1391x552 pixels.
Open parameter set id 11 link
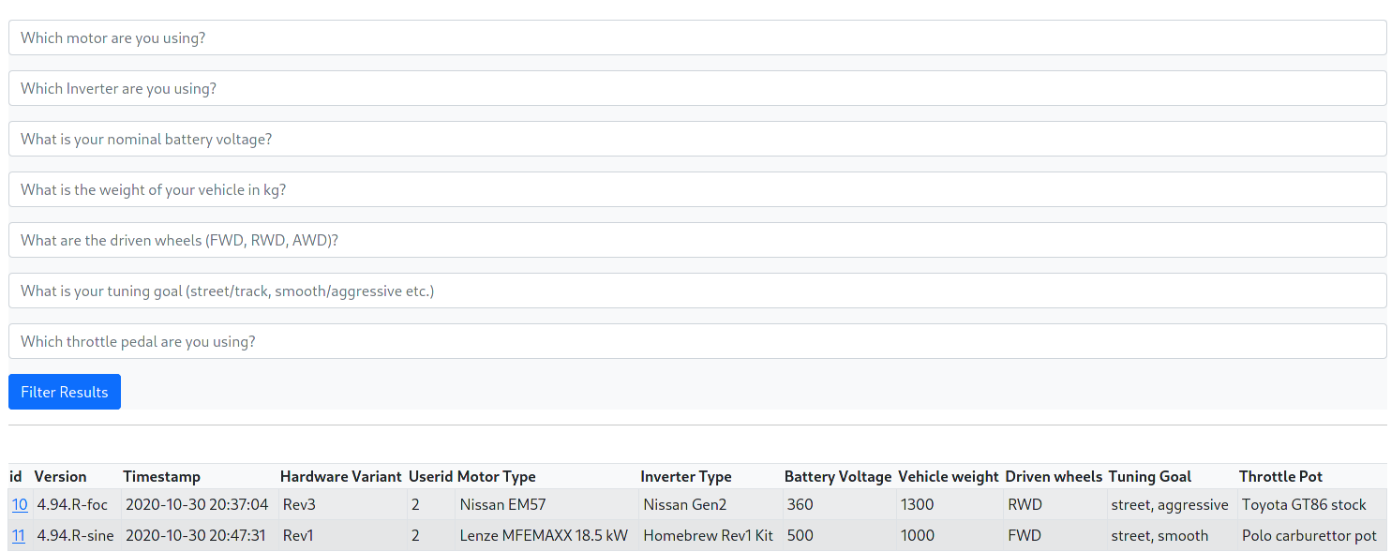coord(19,536)
